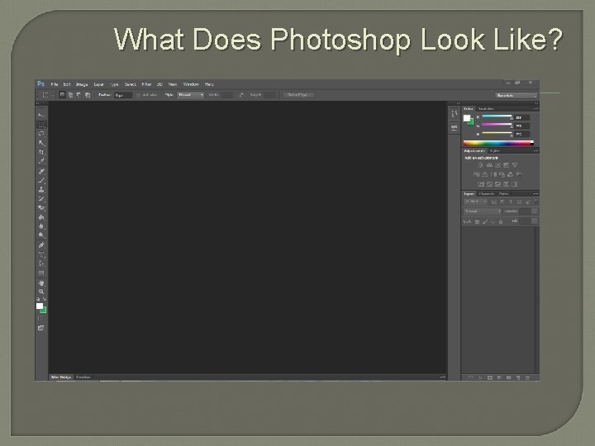This screenshot has height=446, width=595.
Task: Click the Change Screen Mode icon
Action: click(41, 328)
